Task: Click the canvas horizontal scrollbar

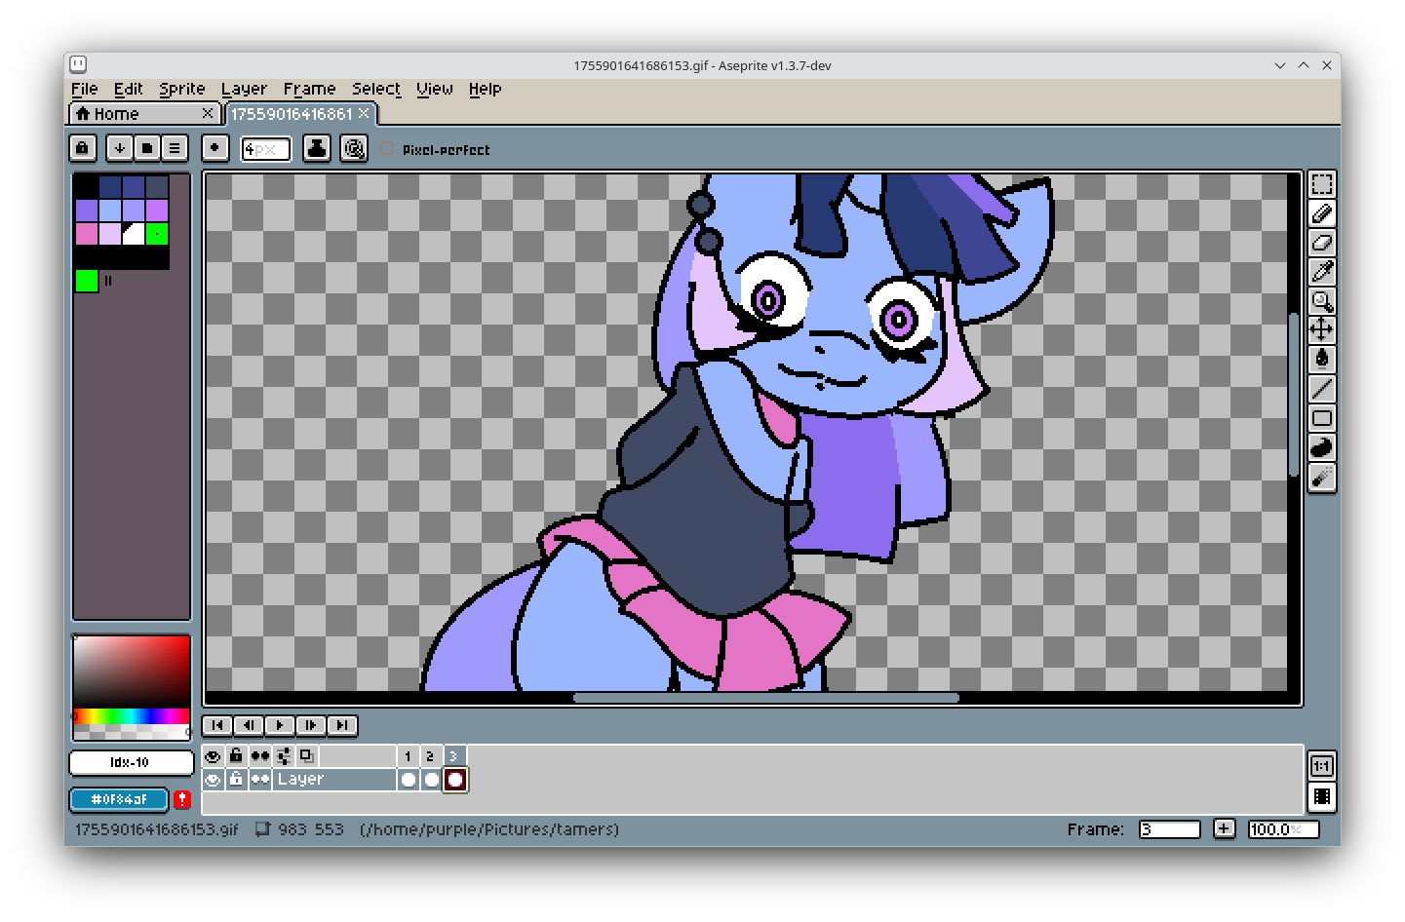Action: [x=766, y=698]
